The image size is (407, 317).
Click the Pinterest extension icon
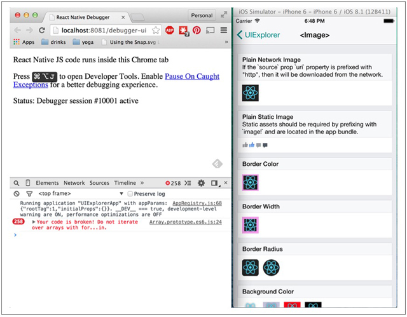click(x=197, y=30)
